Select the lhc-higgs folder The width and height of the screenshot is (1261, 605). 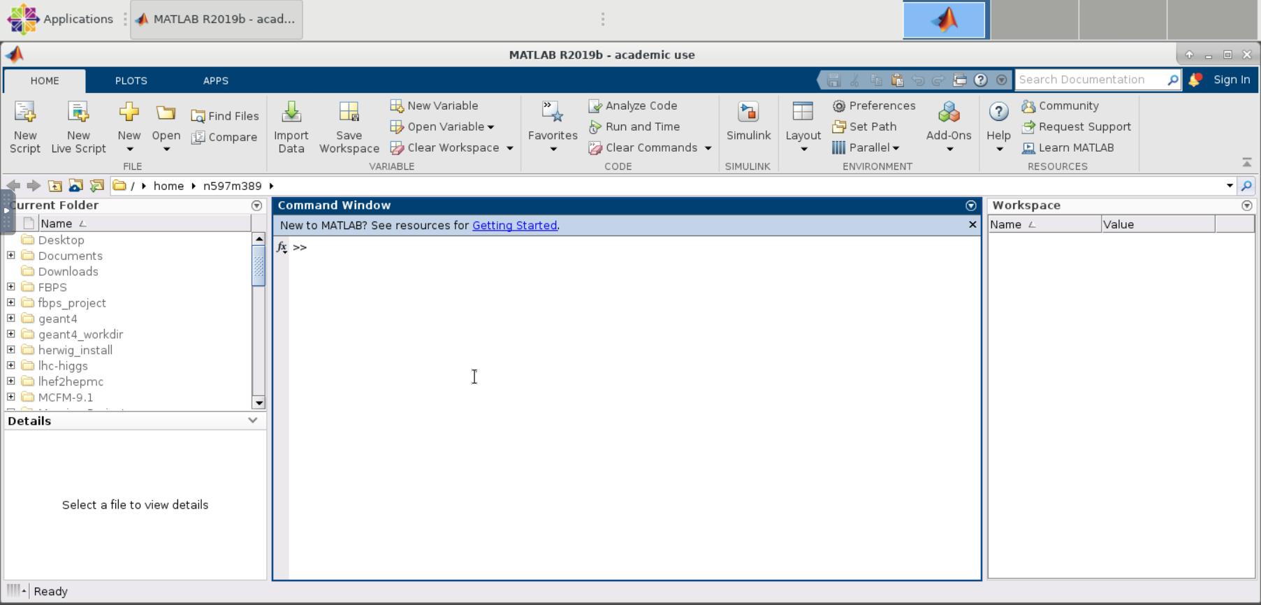[x=63, y=365]
